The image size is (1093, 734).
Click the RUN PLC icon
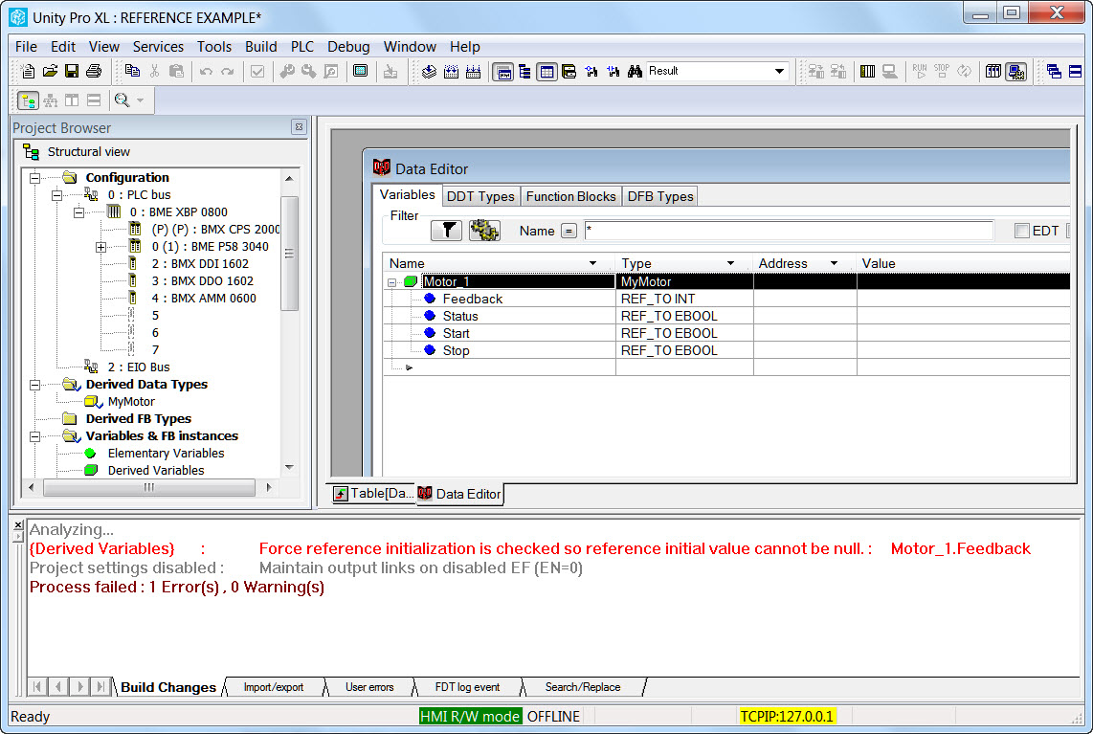point(920,71)
